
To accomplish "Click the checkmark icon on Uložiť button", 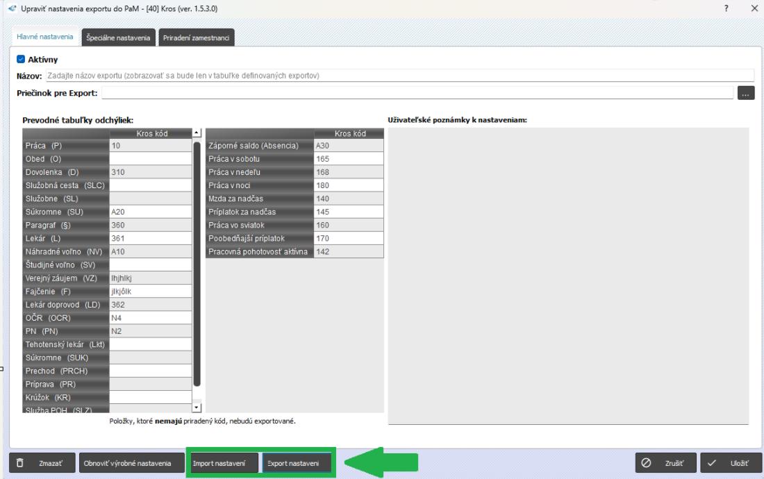I will click(711, 463).
